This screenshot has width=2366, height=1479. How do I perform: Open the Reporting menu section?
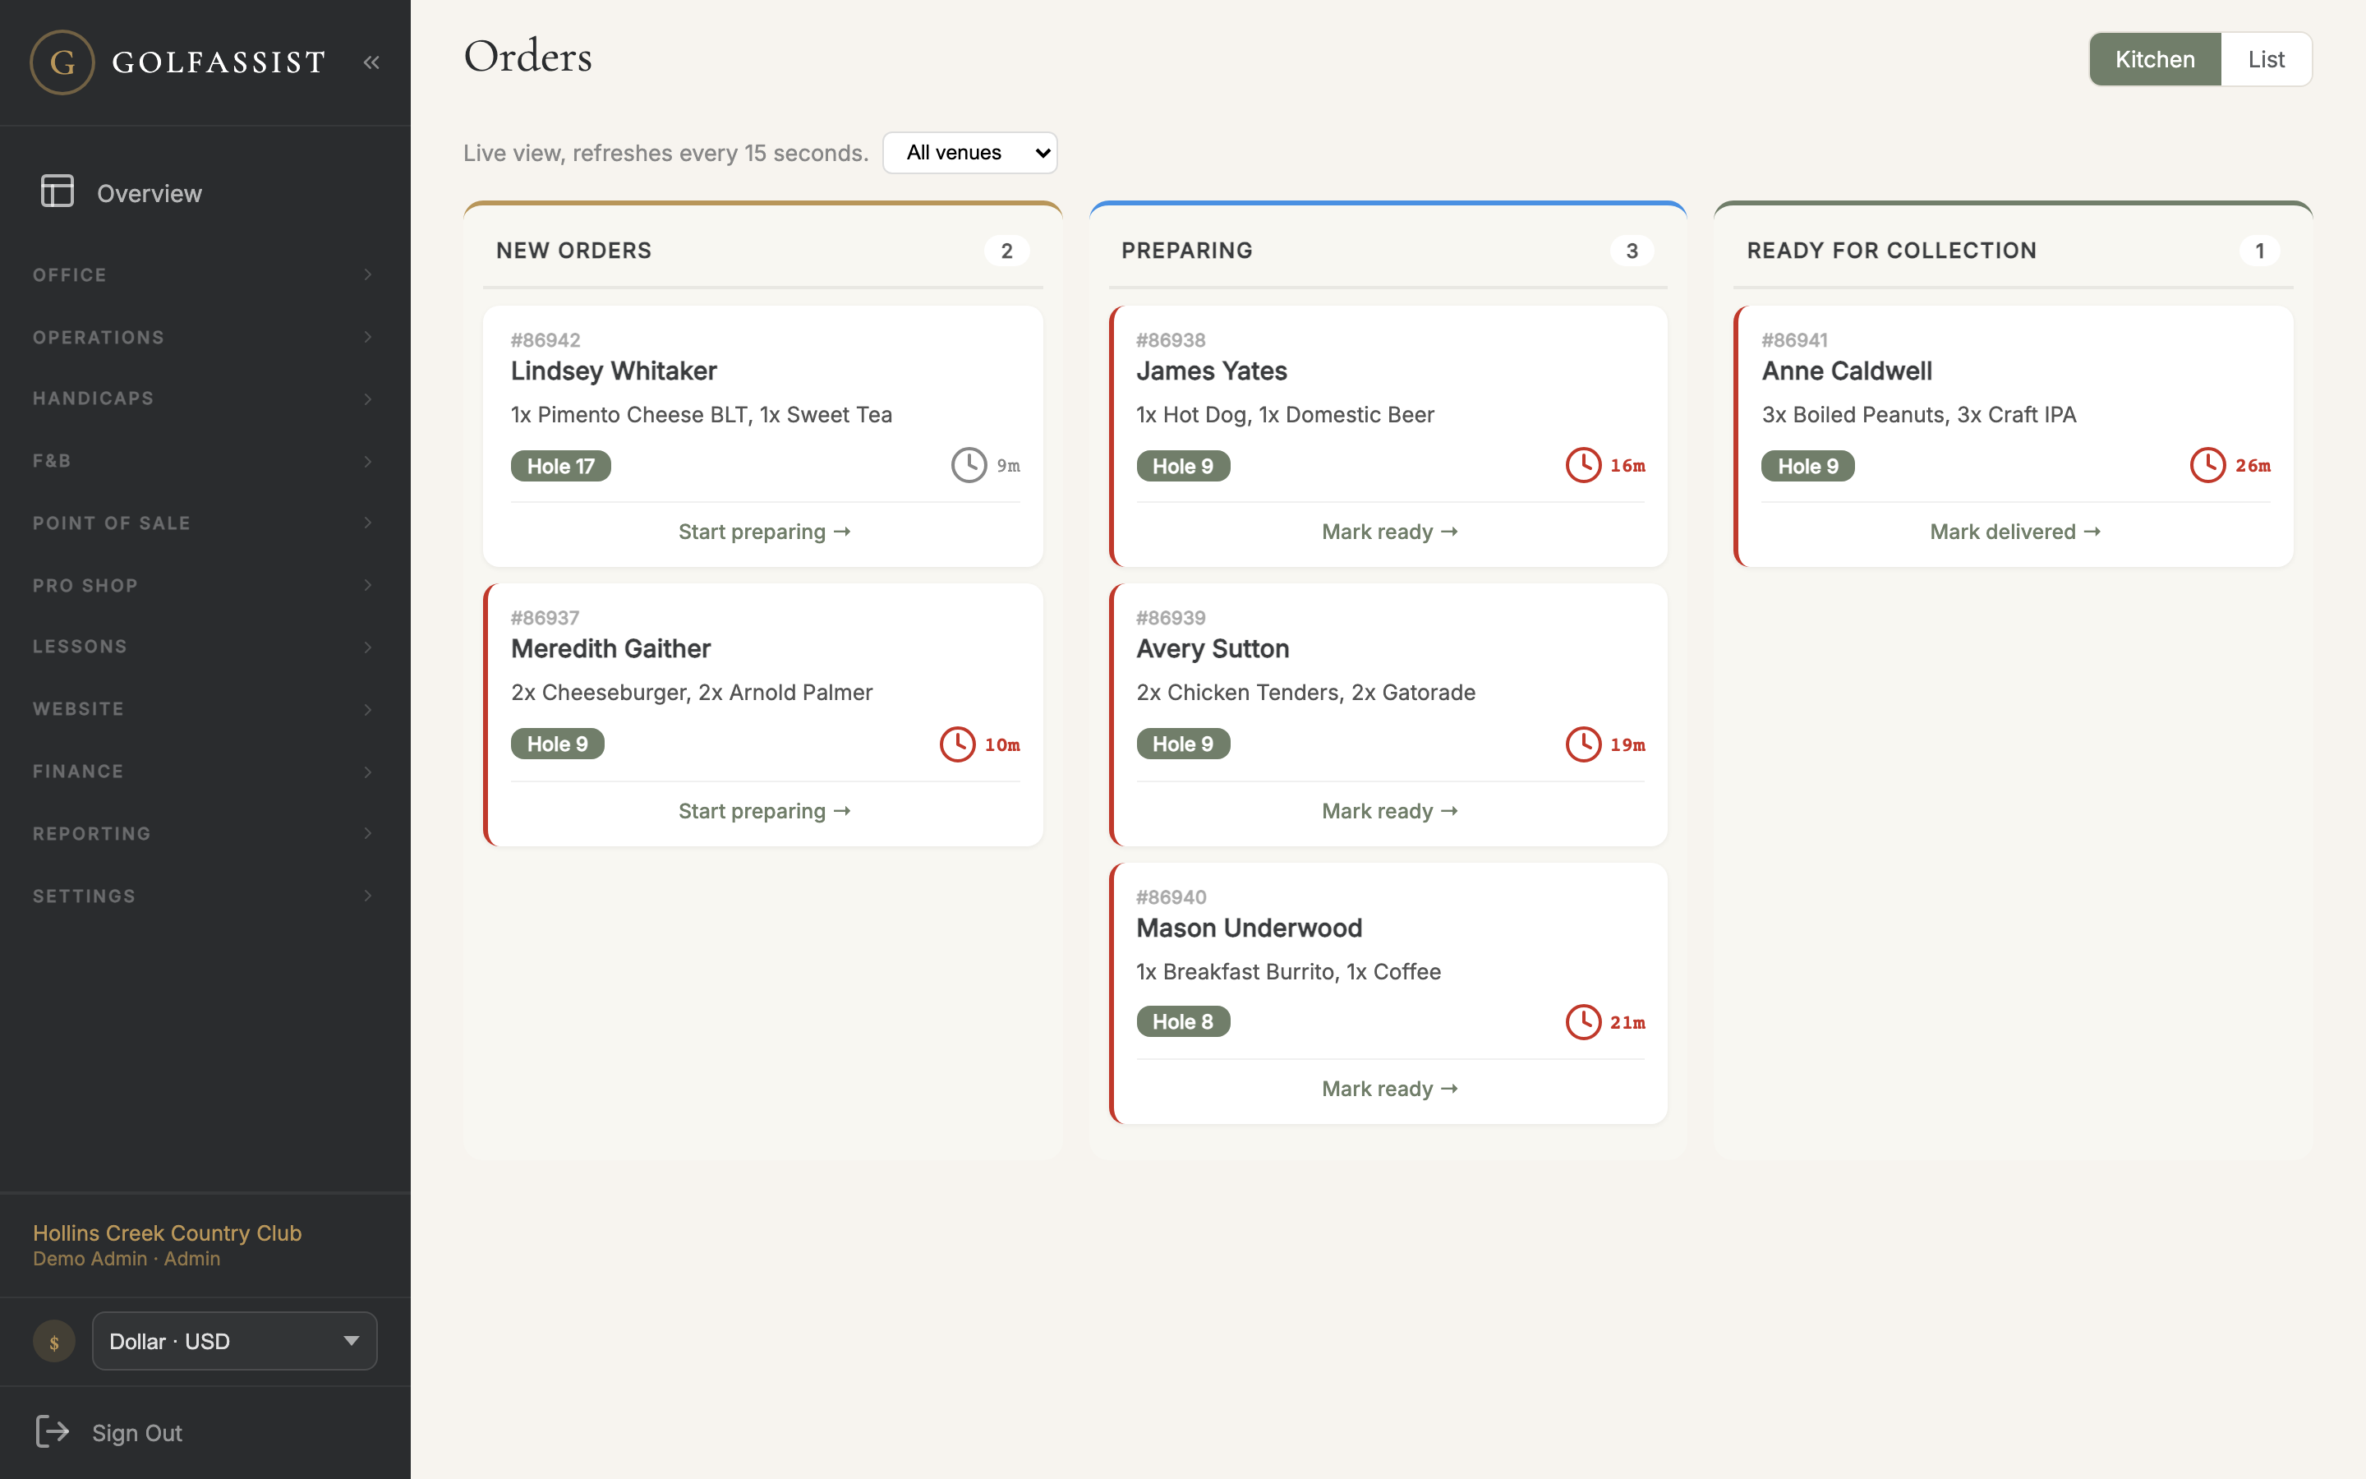205,833
